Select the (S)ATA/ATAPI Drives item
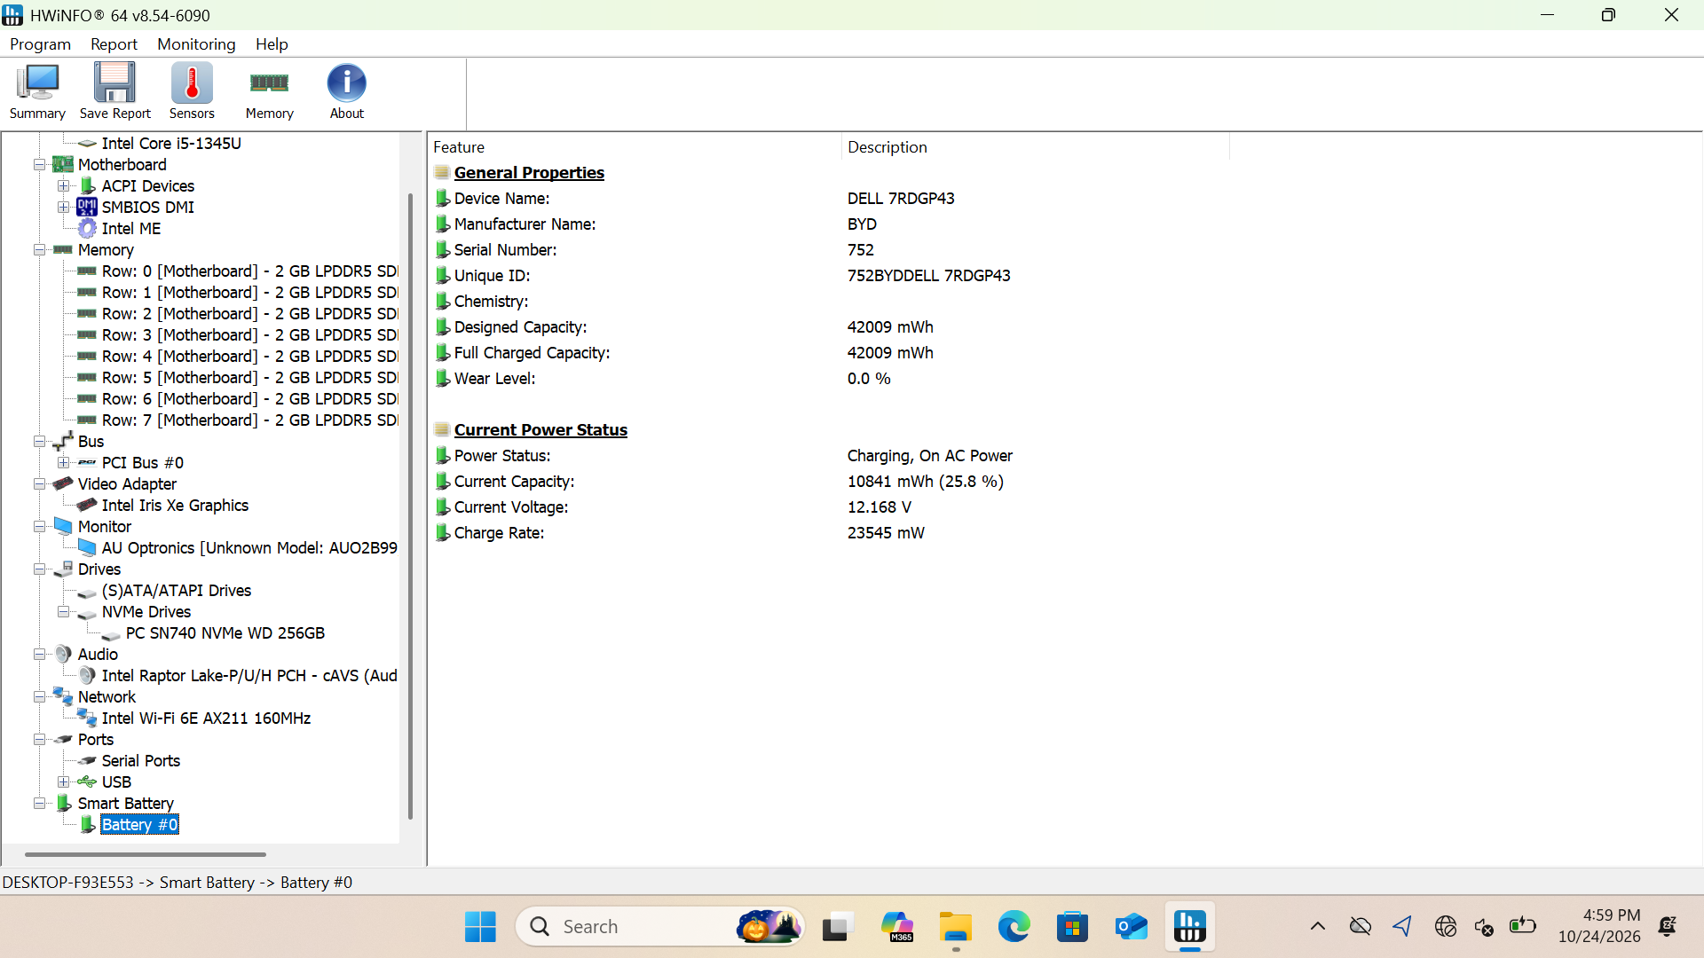 tap(177, 591)
